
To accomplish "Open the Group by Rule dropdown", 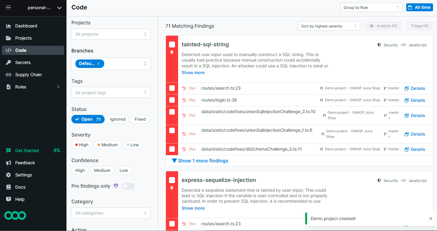I will coord(371,8).
